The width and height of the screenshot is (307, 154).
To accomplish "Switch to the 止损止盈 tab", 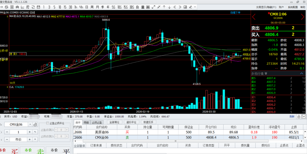I will coord(97,122).
